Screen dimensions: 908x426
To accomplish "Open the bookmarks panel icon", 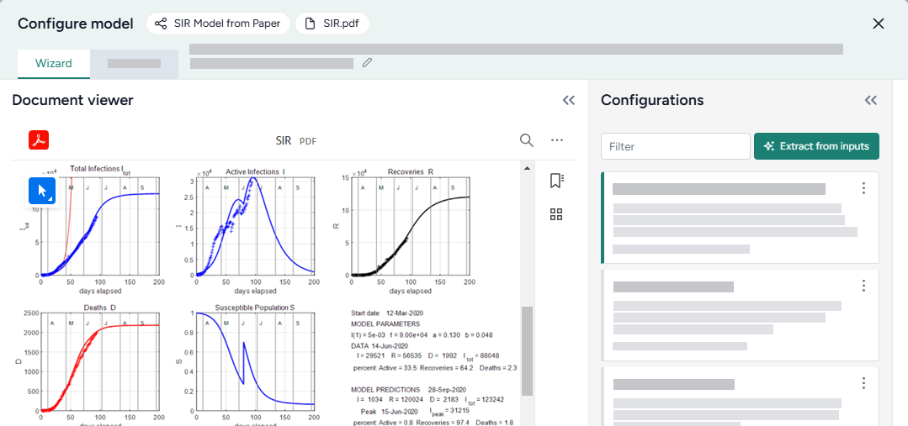I will (x=555, y=181).
